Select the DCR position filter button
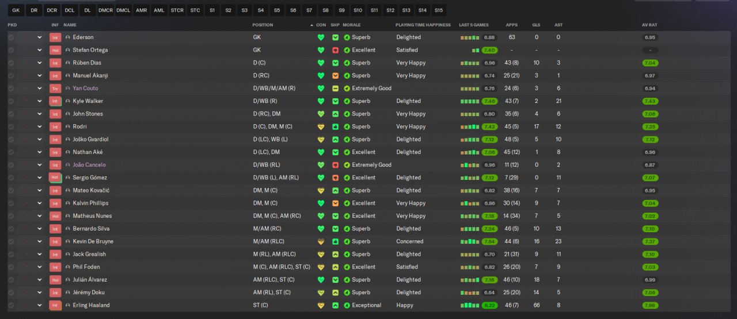Image resolution: width=737 pixels, height=319 pixels. coord(52,10)
